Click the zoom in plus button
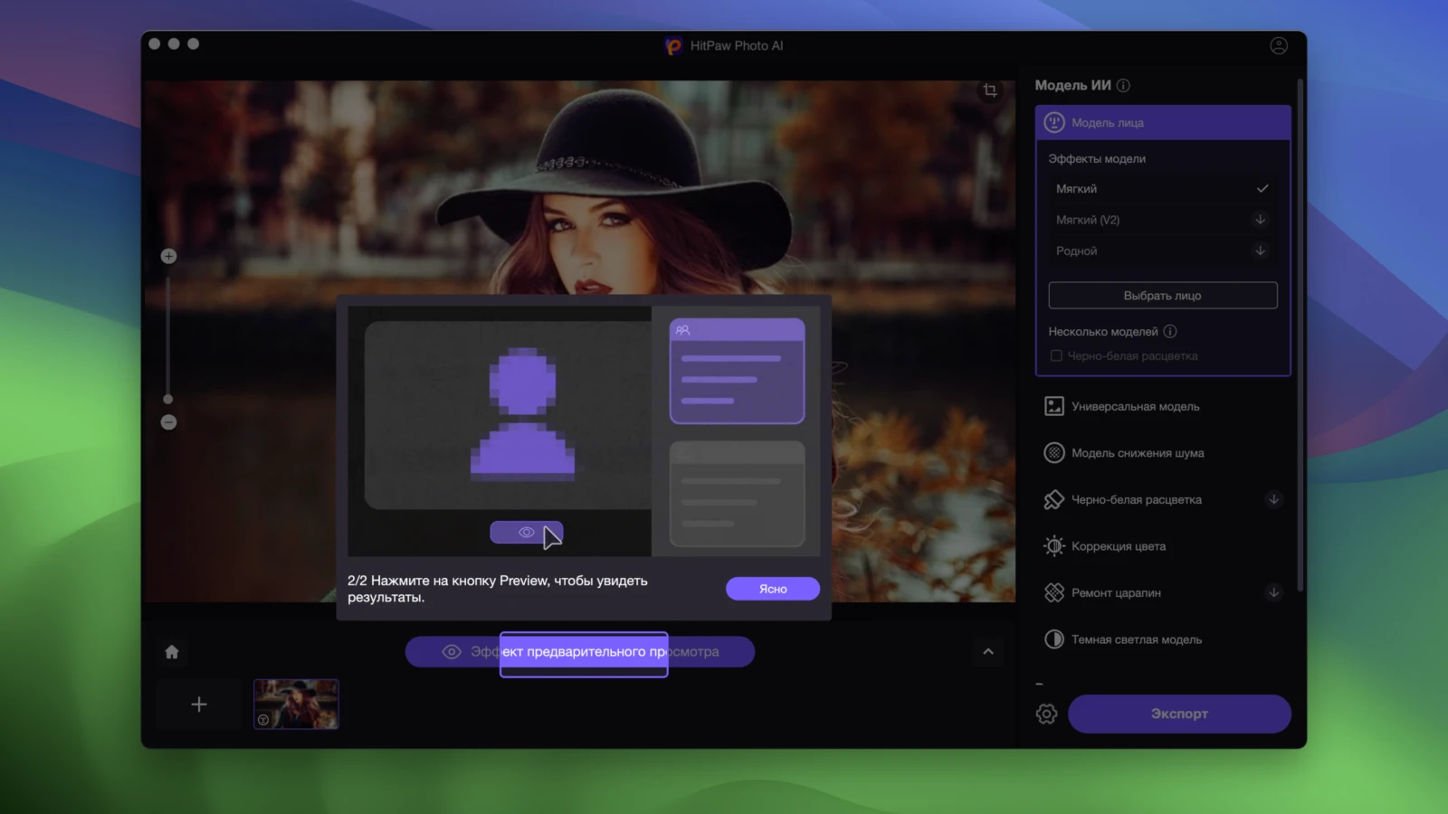Image resolution: width=1448 pixels, height=814 pixels. (x=168, y=256)
